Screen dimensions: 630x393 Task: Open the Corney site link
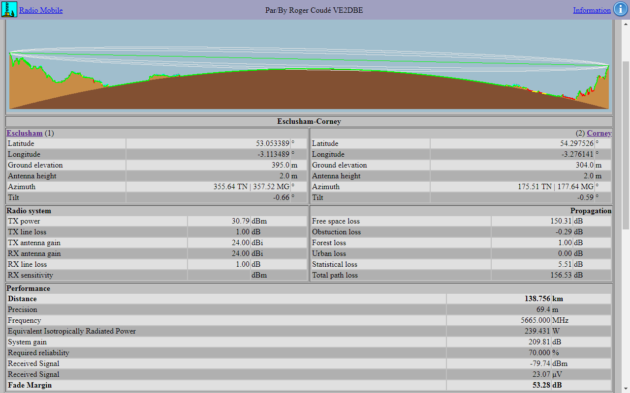pos(599,133)
